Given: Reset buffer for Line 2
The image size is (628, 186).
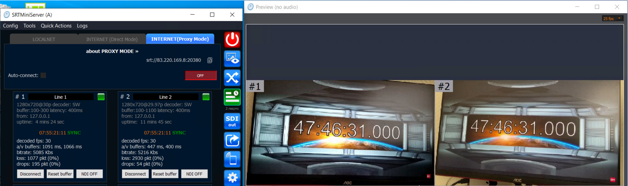Looking at the screenshot, I should 165,174.
